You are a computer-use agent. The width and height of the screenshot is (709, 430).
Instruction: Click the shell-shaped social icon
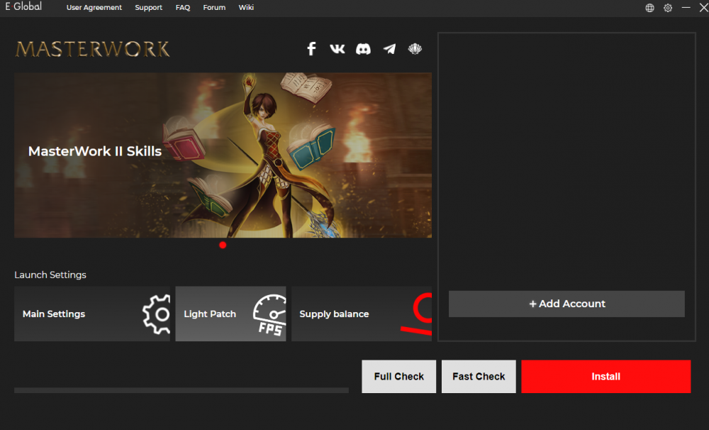[415, 48]
